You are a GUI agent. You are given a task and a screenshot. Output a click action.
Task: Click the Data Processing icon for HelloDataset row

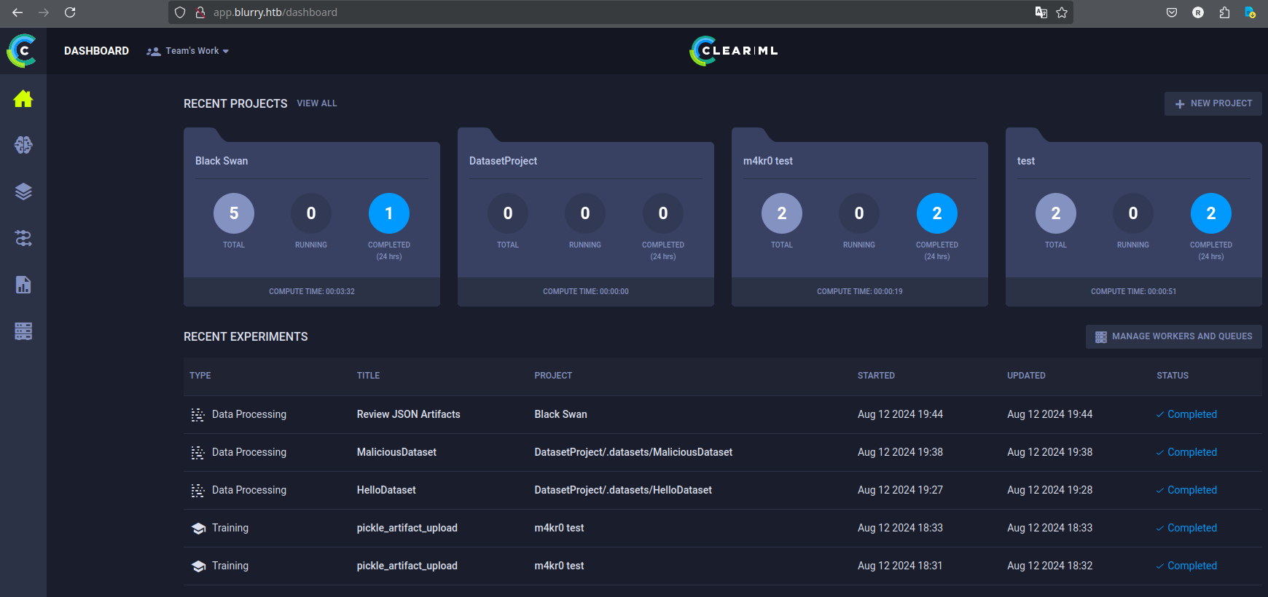(197, 491)
